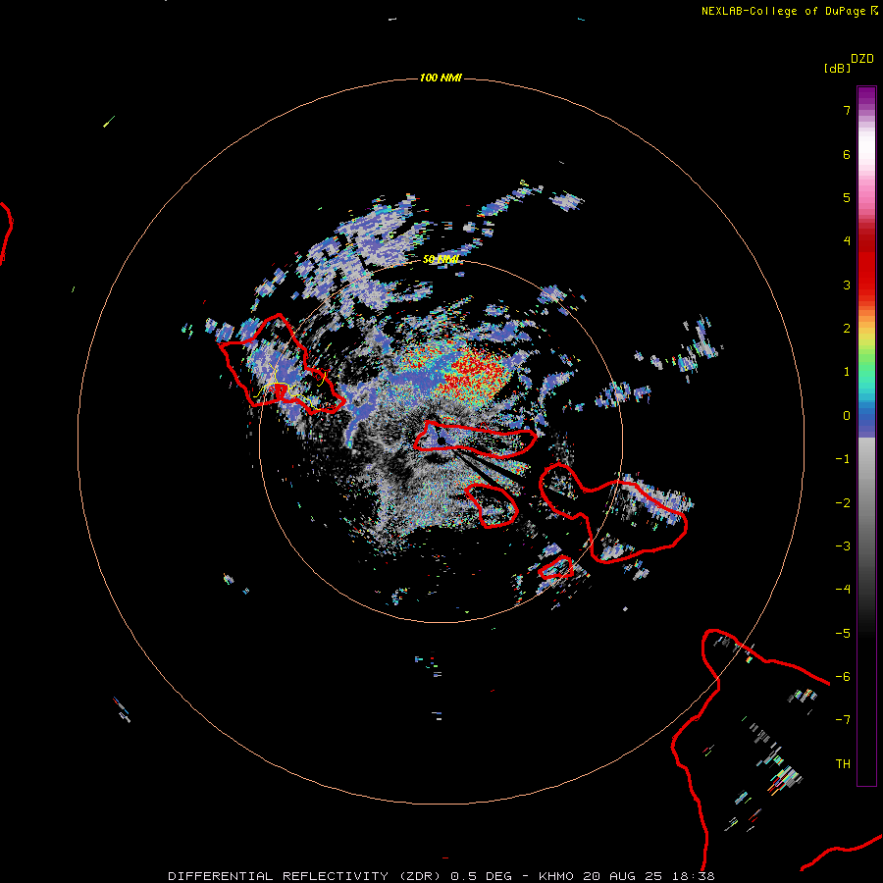Click the [dB] unit label
This screenshot has height=883, width=883.
click(837, 69)
